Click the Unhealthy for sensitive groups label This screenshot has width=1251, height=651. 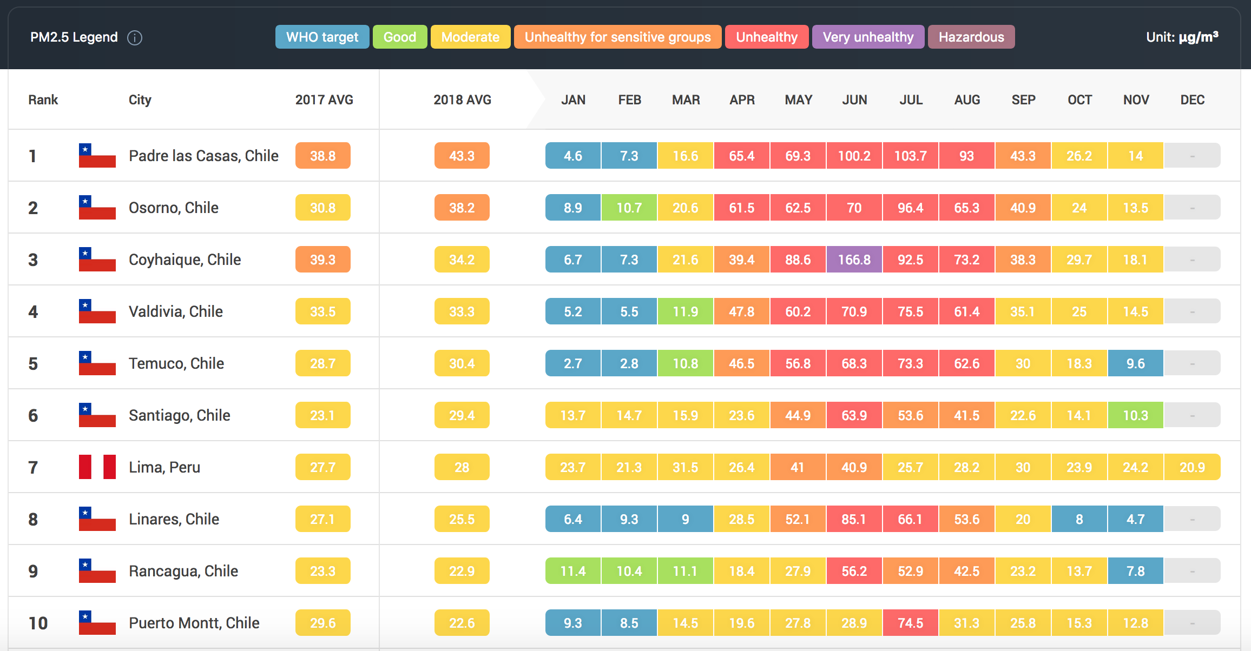coord(617,37)
